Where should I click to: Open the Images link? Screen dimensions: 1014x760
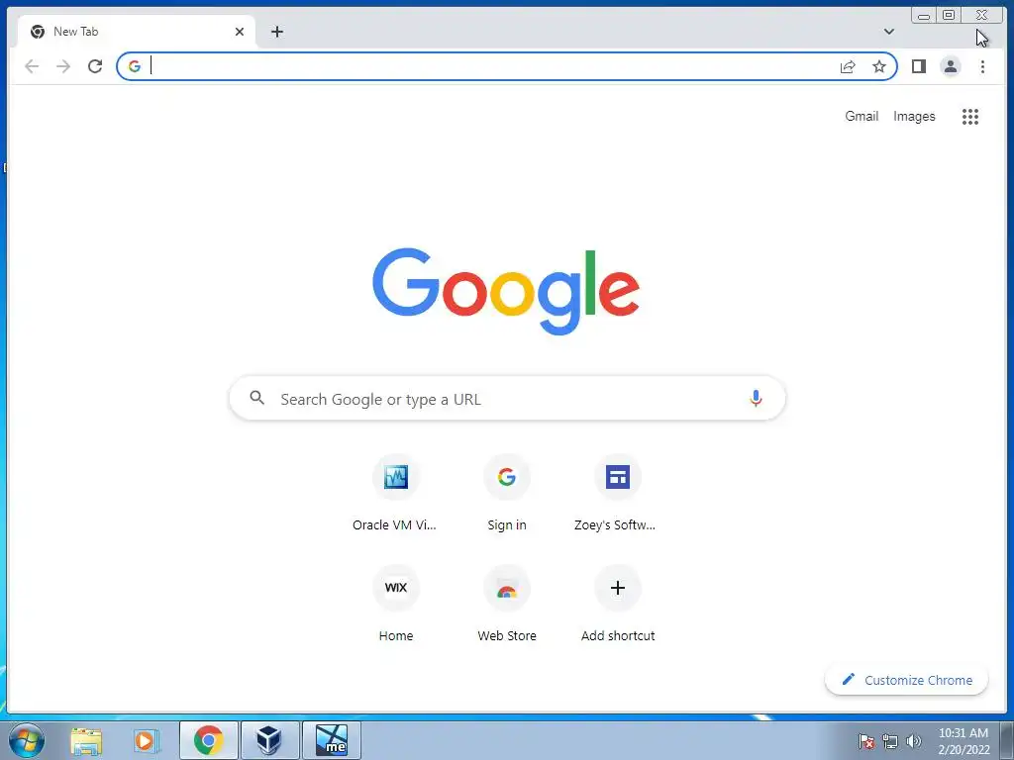tap(914, 117)
